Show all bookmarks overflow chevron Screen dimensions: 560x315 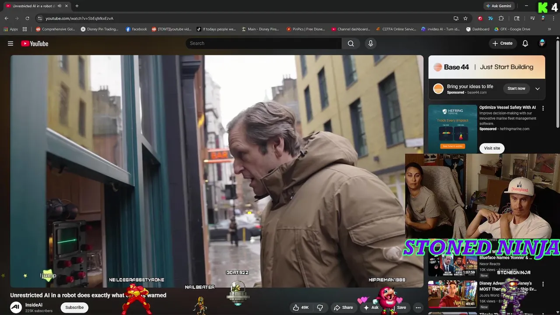(550, 29)
